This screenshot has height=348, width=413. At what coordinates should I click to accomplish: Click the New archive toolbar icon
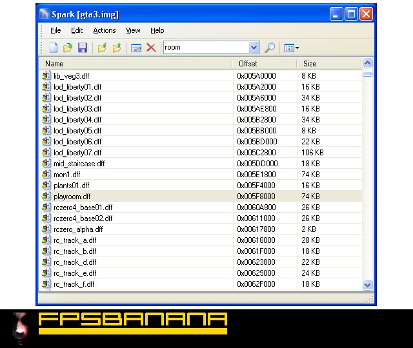click(x=54, y=48)
